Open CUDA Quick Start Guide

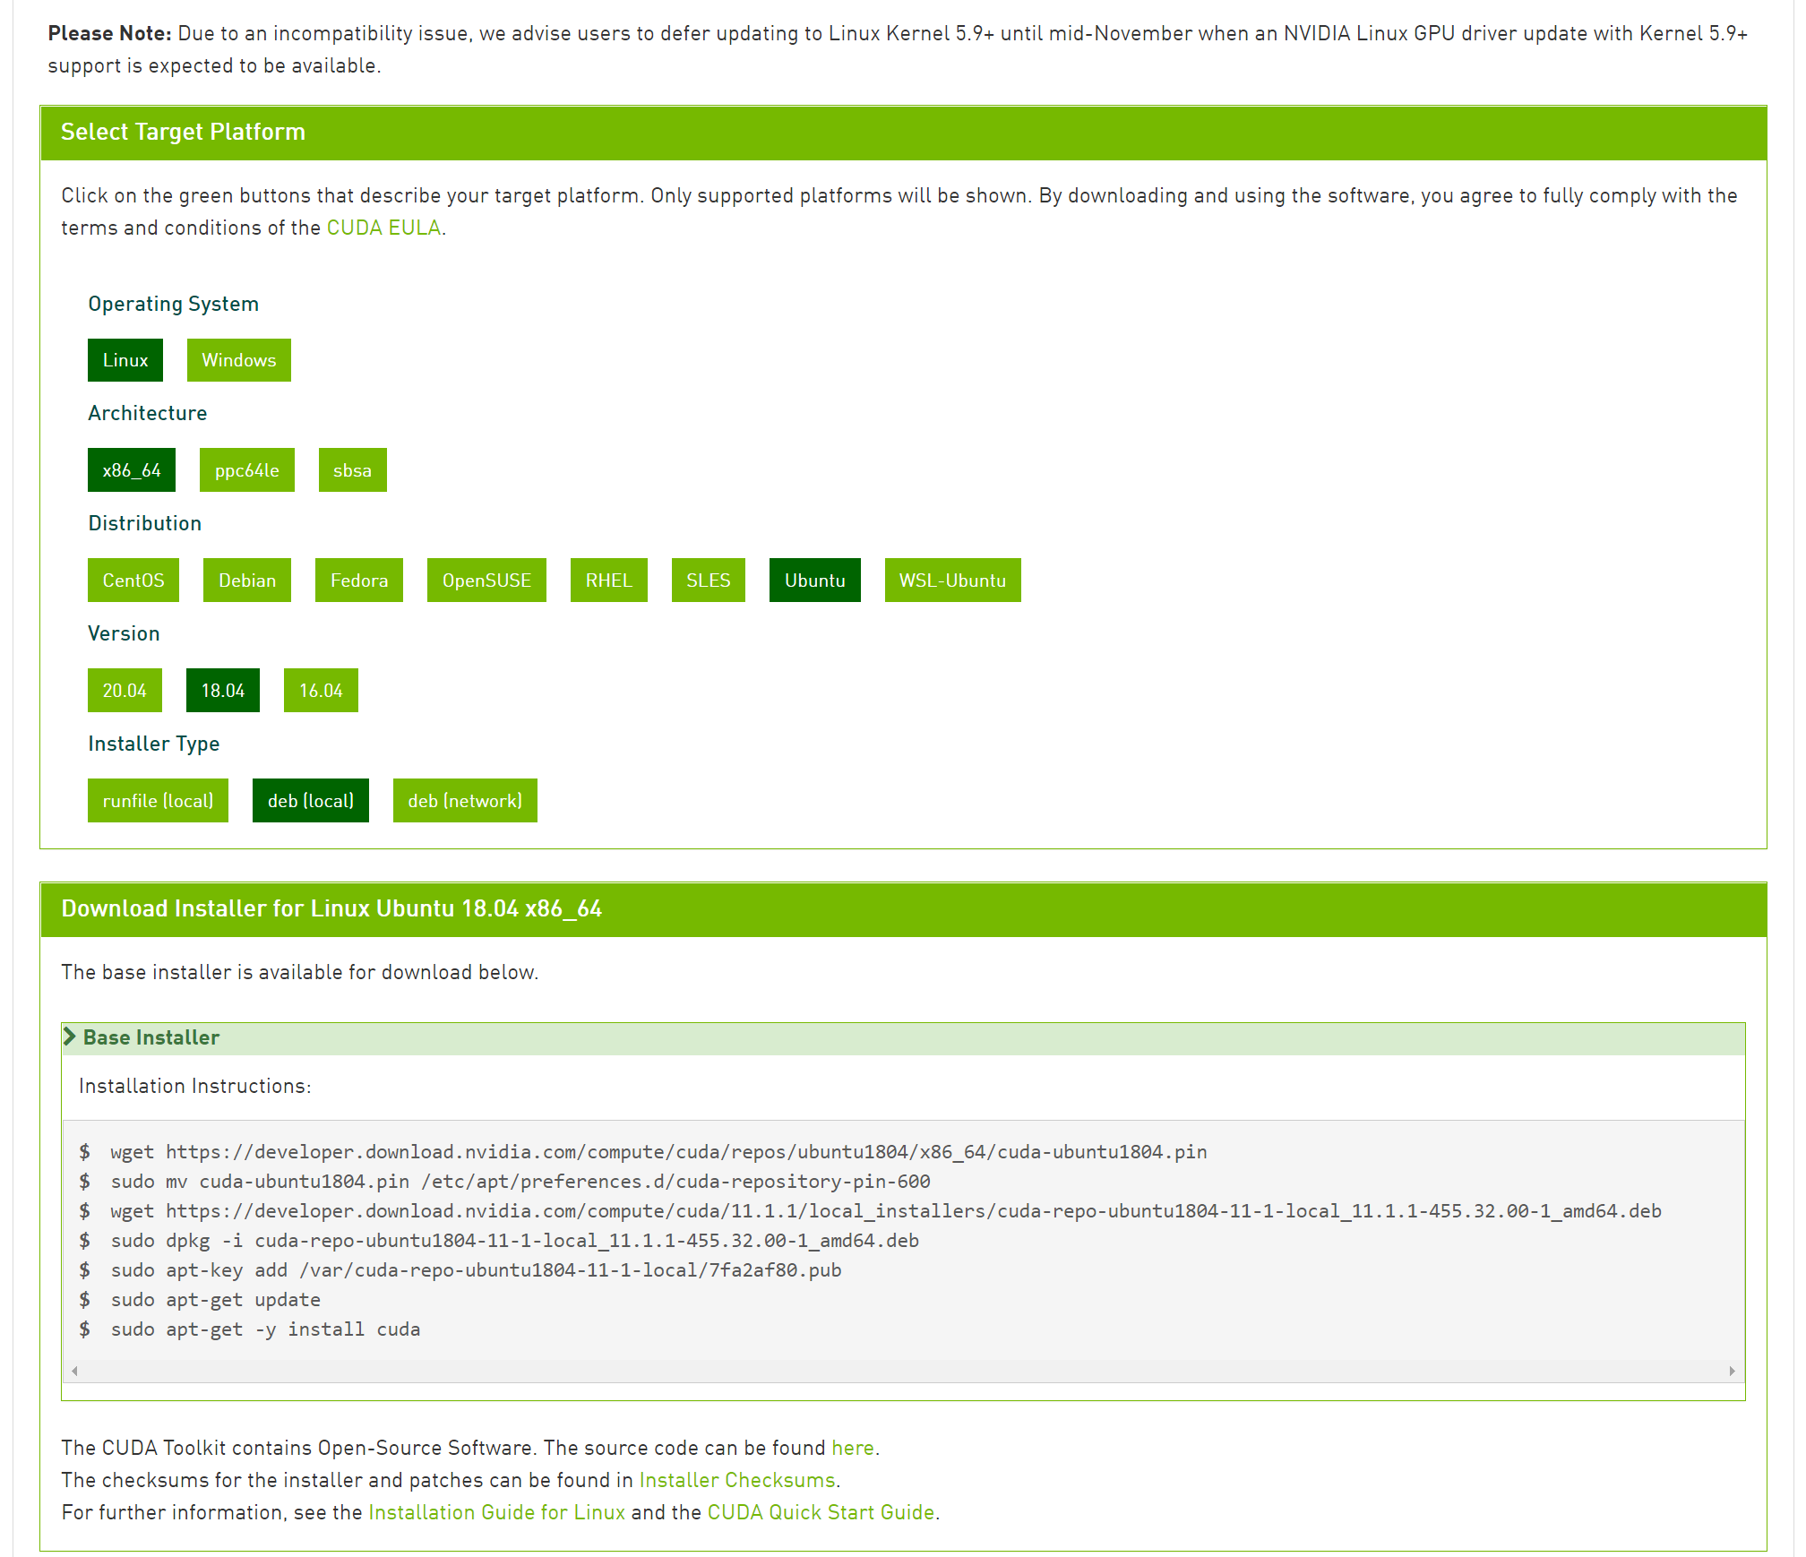(x=821, y=1512)
